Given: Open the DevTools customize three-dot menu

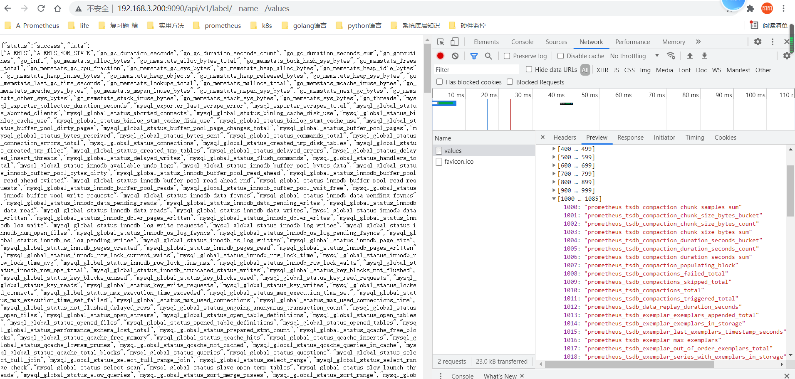Looking at the screenshot, I should tap(773, 42).
